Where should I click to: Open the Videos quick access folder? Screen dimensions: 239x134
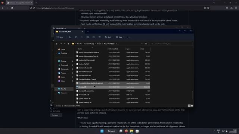tap(62, 81)
